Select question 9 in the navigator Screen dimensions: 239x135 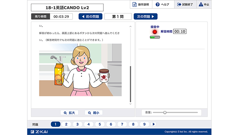(x=144, y=124)
